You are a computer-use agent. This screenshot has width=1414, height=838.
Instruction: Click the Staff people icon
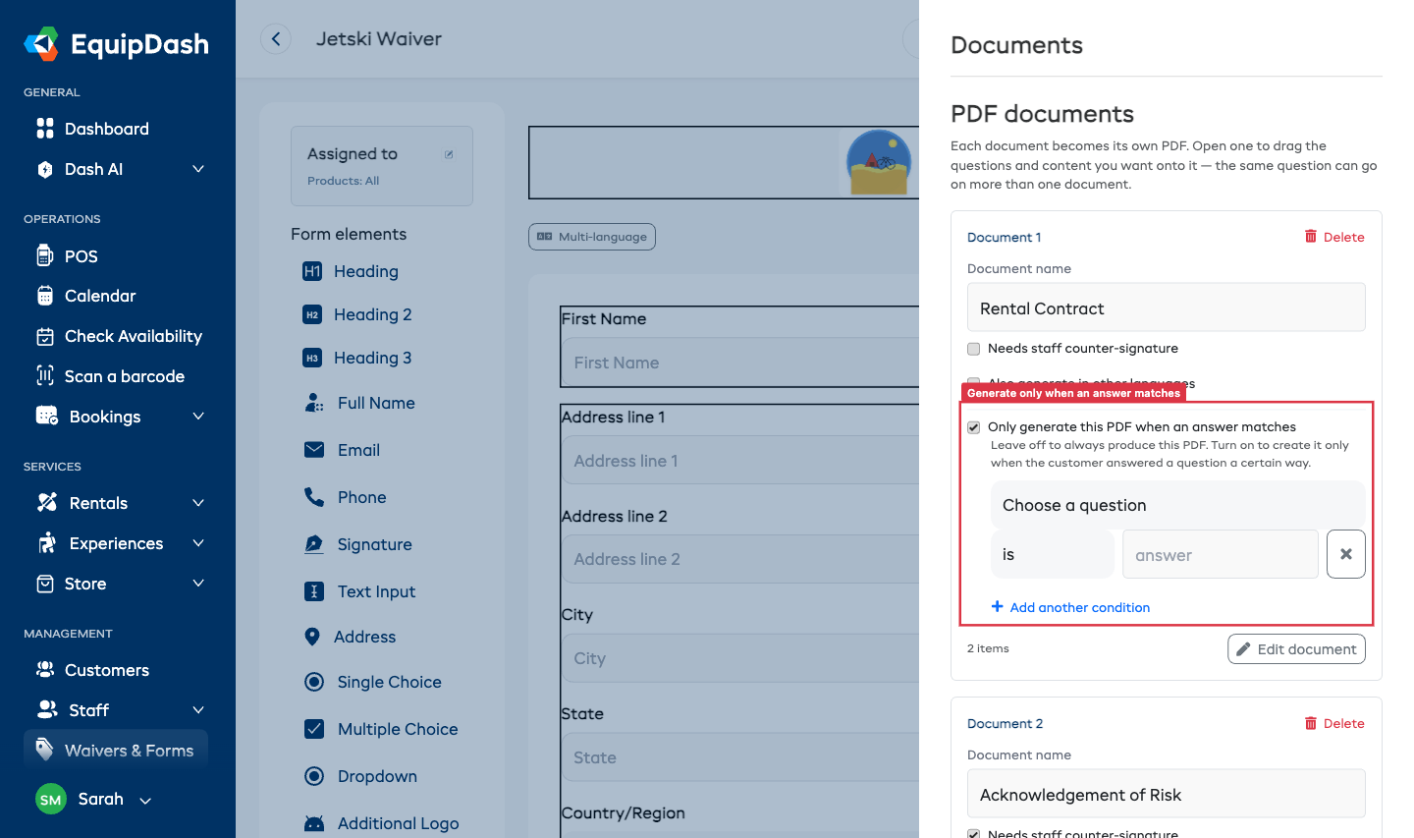pyautogui.click(x=47, y=709)
